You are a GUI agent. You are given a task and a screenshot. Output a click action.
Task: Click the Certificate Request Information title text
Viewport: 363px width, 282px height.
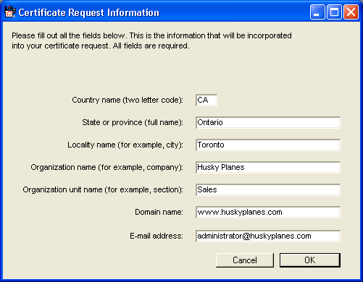89,12
